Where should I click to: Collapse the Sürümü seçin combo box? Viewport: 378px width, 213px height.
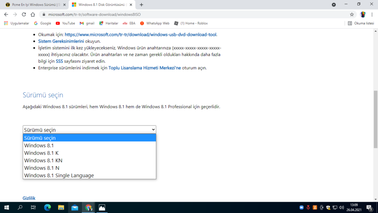(89, 130)
